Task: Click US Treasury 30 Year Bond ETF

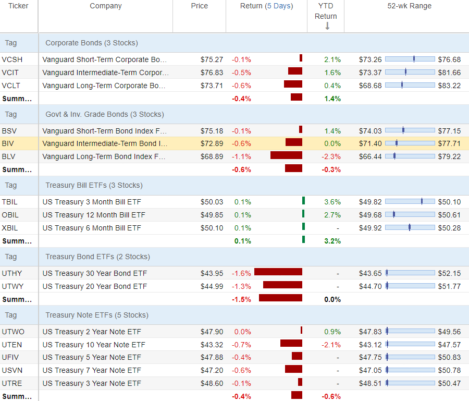Action: [94, 273]
